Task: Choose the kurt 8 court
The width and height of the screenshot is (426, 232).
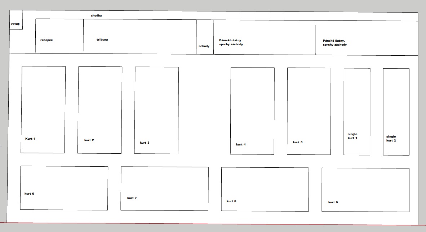Action: pyautogui.click(x=265, y=189)
